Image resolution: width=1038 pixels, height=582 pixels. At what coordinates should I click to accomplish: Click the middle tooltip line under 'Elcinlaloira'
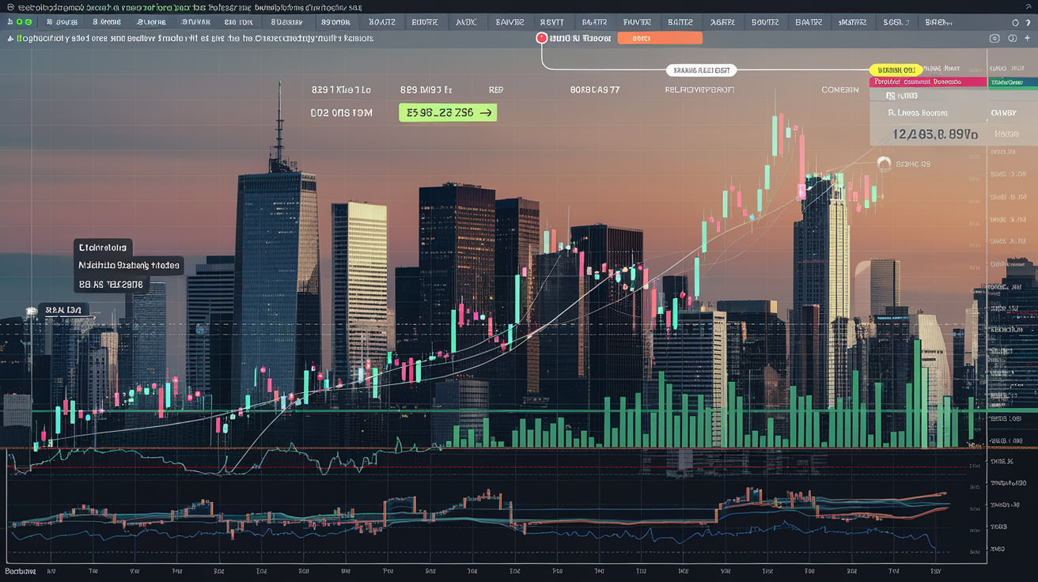click(129, 266)
